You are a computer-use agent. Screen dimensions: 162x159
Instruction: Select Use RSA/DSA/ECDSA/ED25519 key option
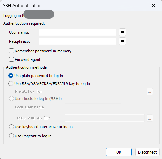click(11, 83)
